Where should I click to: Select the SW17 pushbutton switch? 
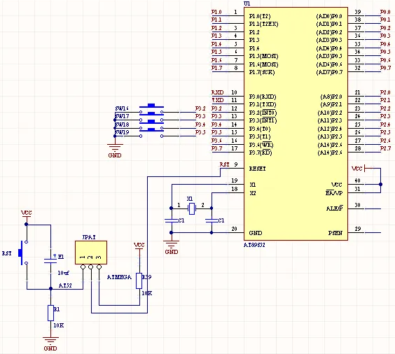click(x=151, y=118)
